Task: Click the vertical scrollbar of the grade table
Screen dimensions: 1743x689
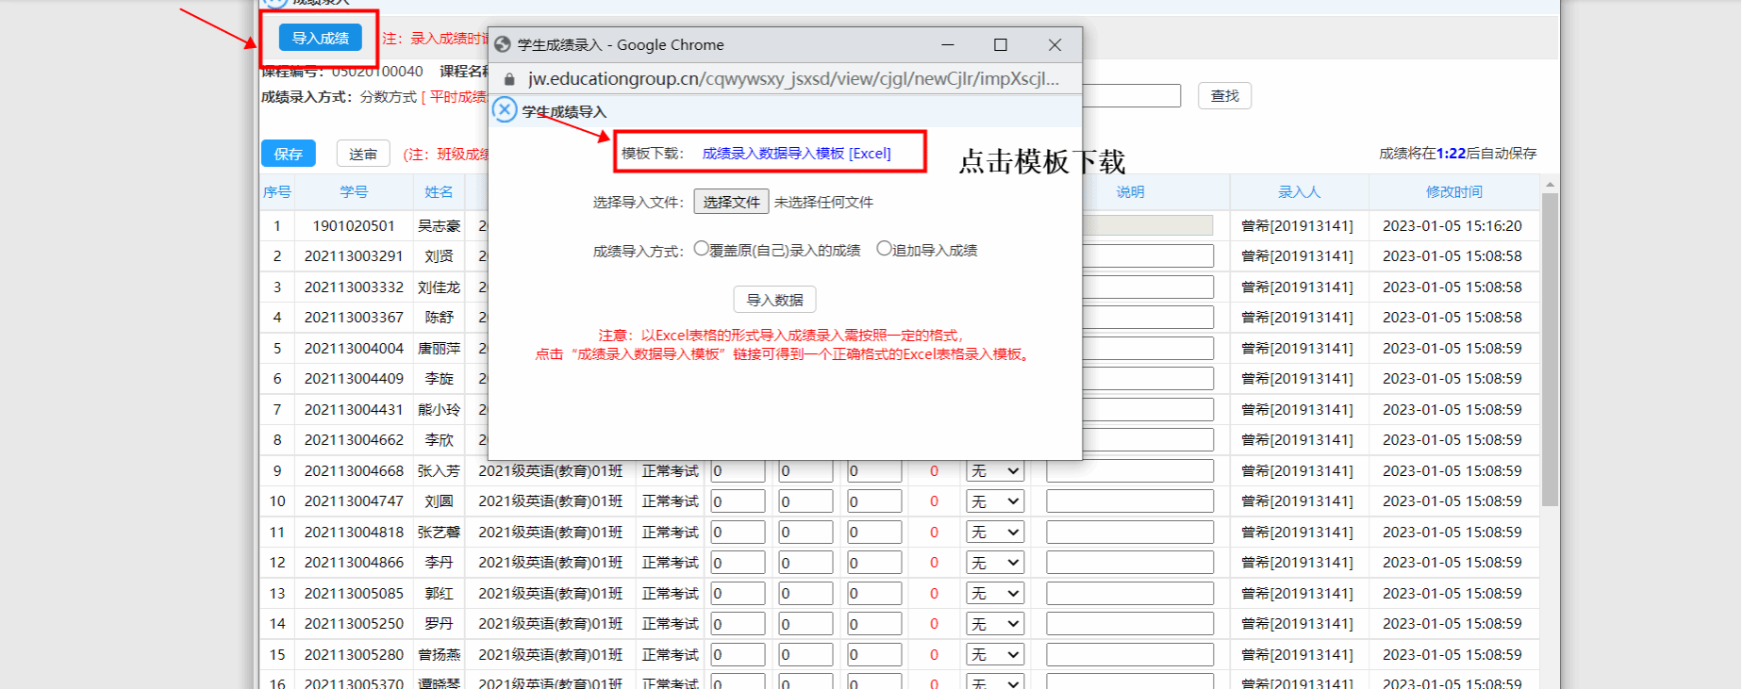Action: pyautogui.click(x=1550, y=349)
